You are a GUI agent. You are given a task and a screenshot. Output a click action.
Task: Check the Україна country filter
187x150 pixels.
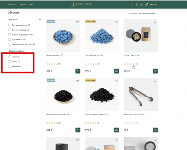point(10,66)
